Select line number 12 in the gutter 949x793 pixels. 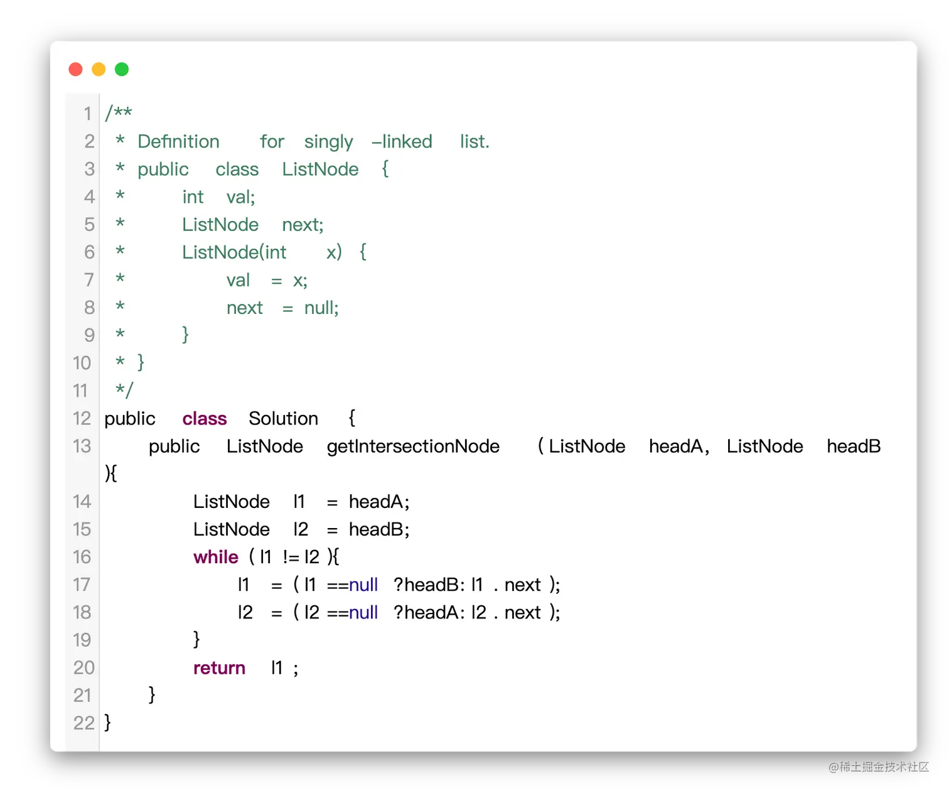pos(82,419)
